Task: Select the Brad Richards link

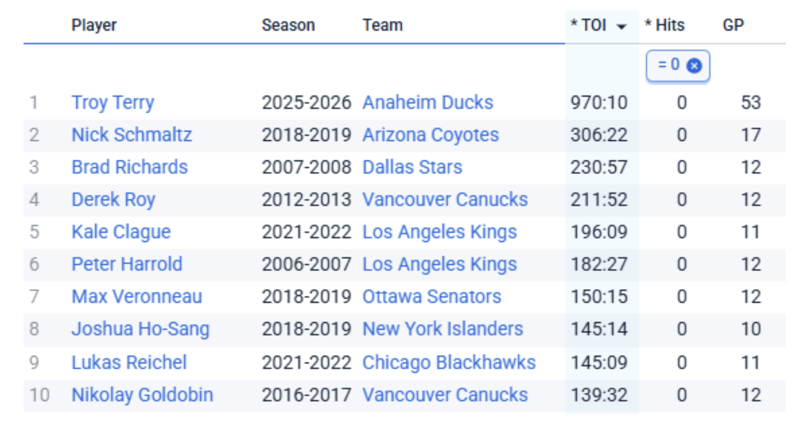Action: click(x=129, y=167)
